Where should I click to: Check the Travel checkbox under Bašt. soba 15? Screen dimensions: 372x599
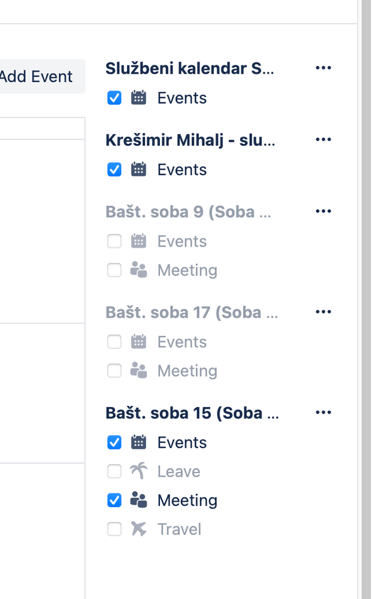pos(114,529)
